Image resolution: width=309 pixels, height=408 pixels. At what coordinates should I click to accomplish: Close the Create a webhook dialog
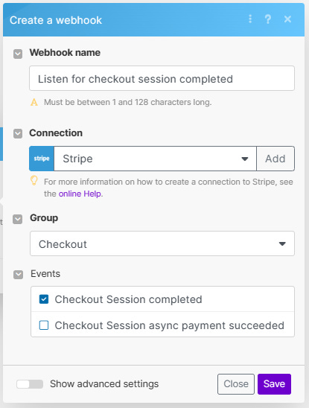(287, 19)
